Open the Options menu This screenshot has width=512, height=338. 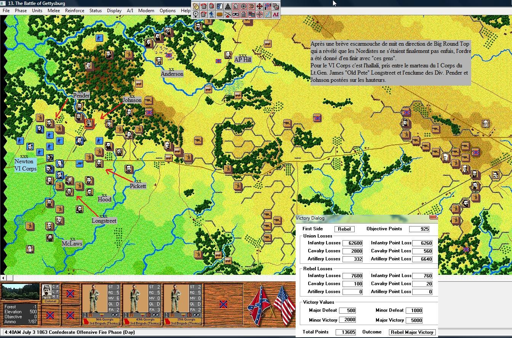[168, 11]
